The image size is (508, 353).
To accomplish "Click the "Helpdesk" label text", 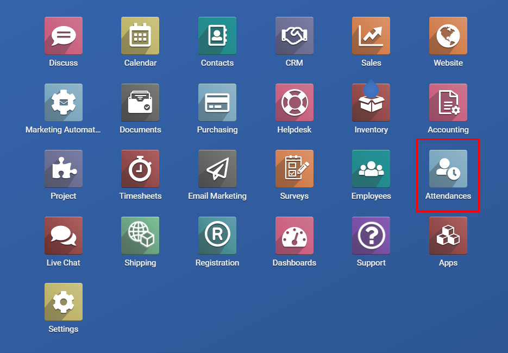I will pos(294,130).
